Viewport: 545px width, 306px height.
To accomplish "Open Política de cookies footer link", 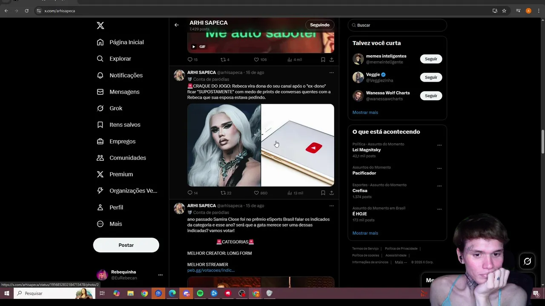I will (365, 255).
